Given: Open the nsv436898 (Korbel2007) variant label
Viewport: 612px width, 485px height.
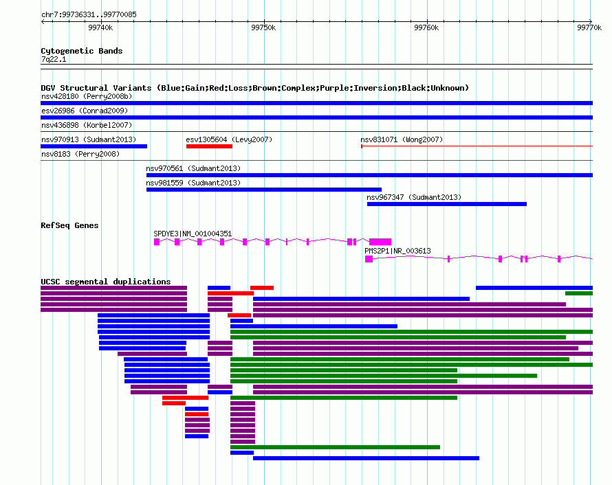Looking at the screenshot, I should click(87, 125).
